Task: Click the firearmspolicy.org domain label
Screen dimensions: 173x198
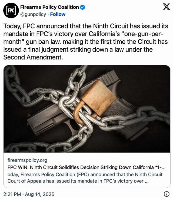Action: click(27, 160)
